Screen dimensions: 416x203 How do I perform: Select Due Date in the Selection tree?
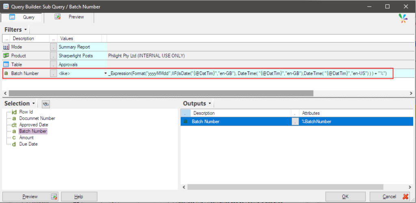(x=28, y=144)
